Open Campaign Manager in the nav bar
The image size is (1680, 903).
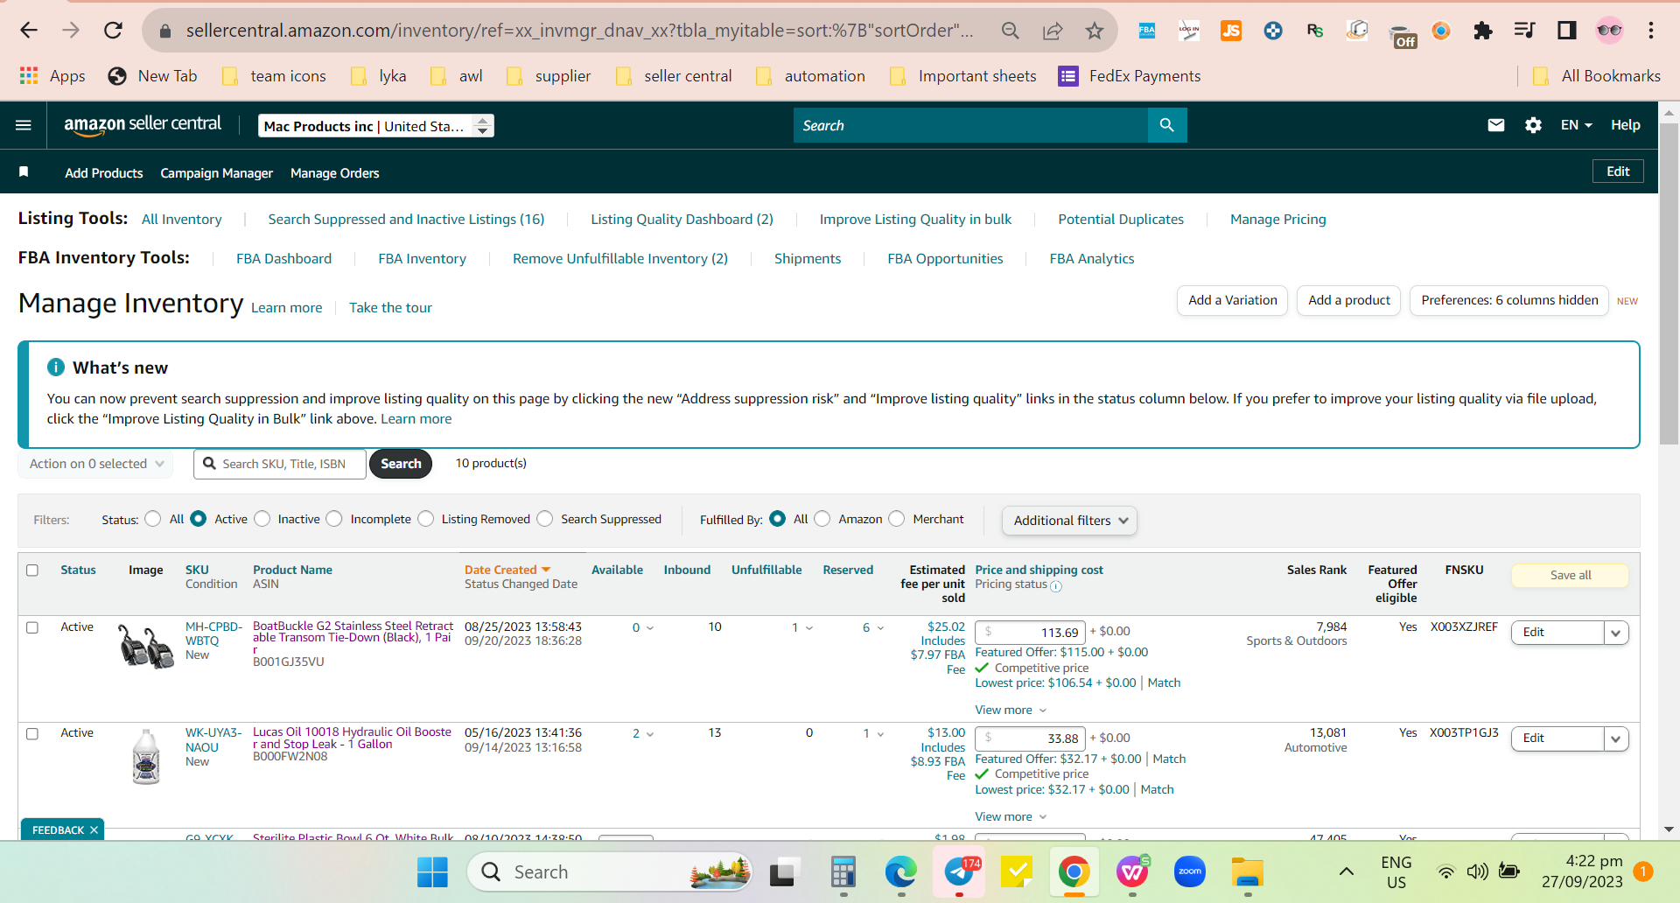pyautogui.click(x=216, y=173)
